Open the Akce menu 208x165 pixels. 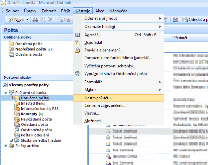click(100, 11)
